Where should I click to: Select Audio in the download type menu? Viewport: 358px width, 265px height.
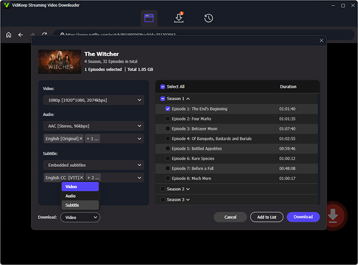tap(80, 196)
